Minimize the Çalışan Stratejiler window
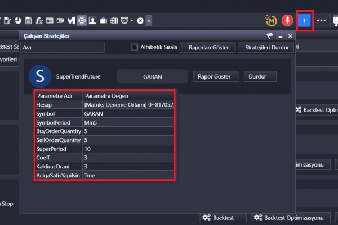338x225 pixels. click(281, 36)
